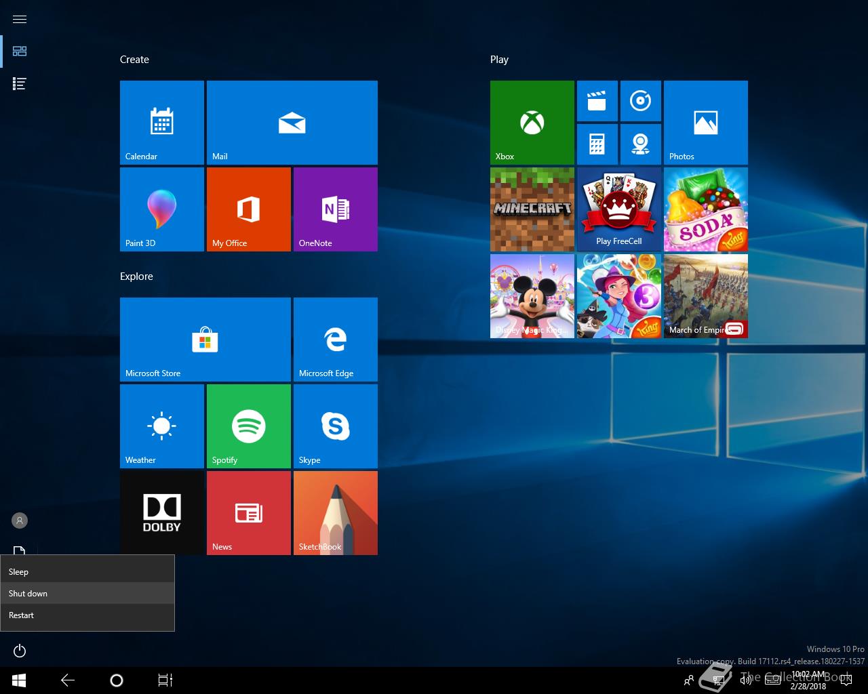Select Sleep from power menu

coord(87,571)
